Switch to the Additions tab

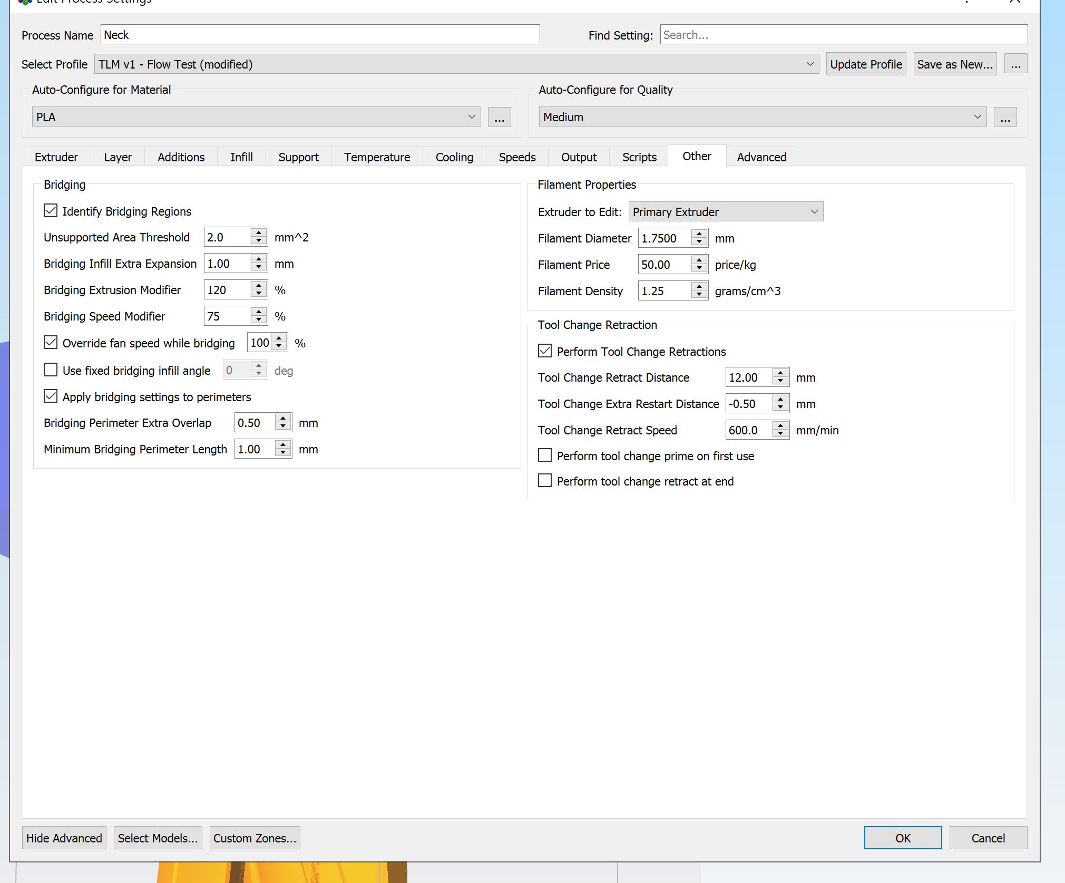click(x=181, y=157)
